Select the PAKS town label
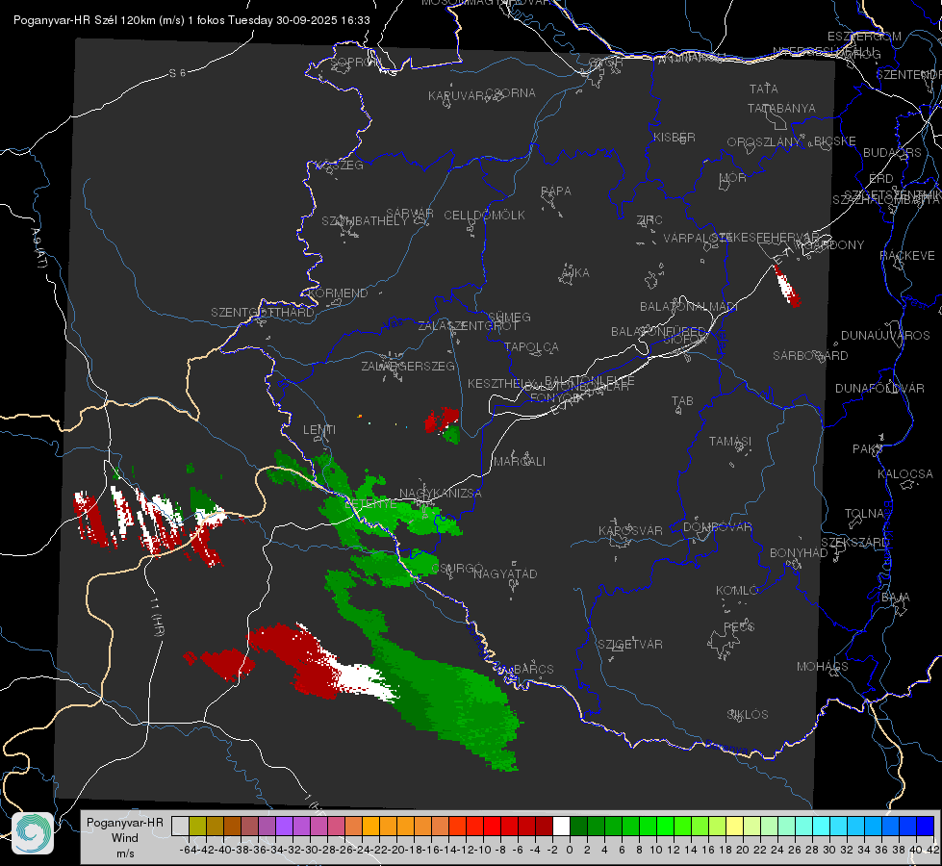The height and width of the screenshot is (866, 942). tap(868, 449)
